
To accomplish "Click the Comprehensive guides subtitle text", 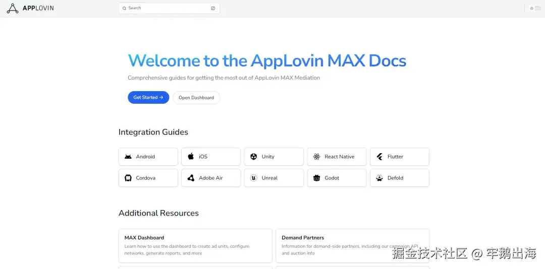I will 224,78.
